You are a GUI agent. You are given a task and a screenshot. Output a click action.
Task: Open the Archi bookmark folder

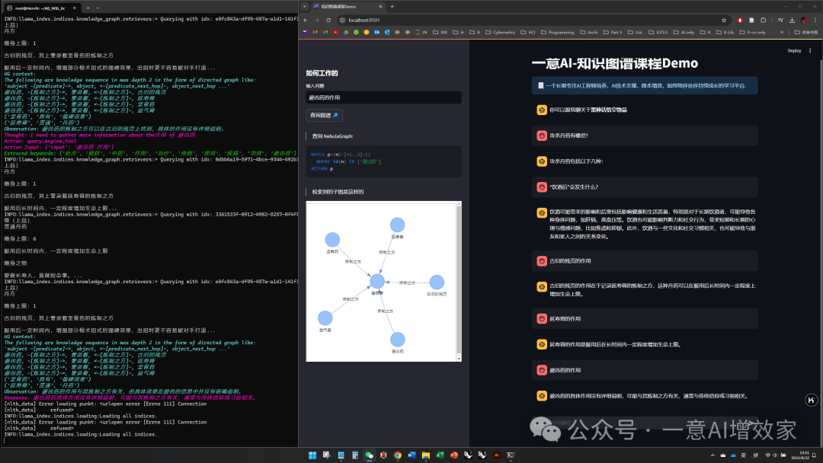[589, 32]
